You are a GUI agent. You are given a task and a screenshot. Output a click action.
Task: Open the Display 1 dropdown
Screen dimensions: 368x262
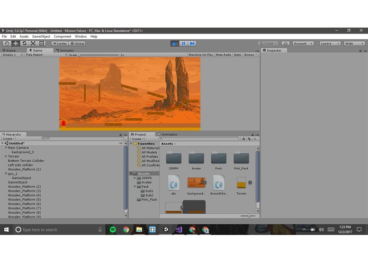pos(12,55)
